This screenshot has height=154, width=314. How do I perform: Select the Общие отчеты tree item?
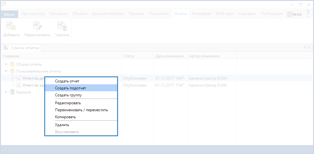click(29, 64)
